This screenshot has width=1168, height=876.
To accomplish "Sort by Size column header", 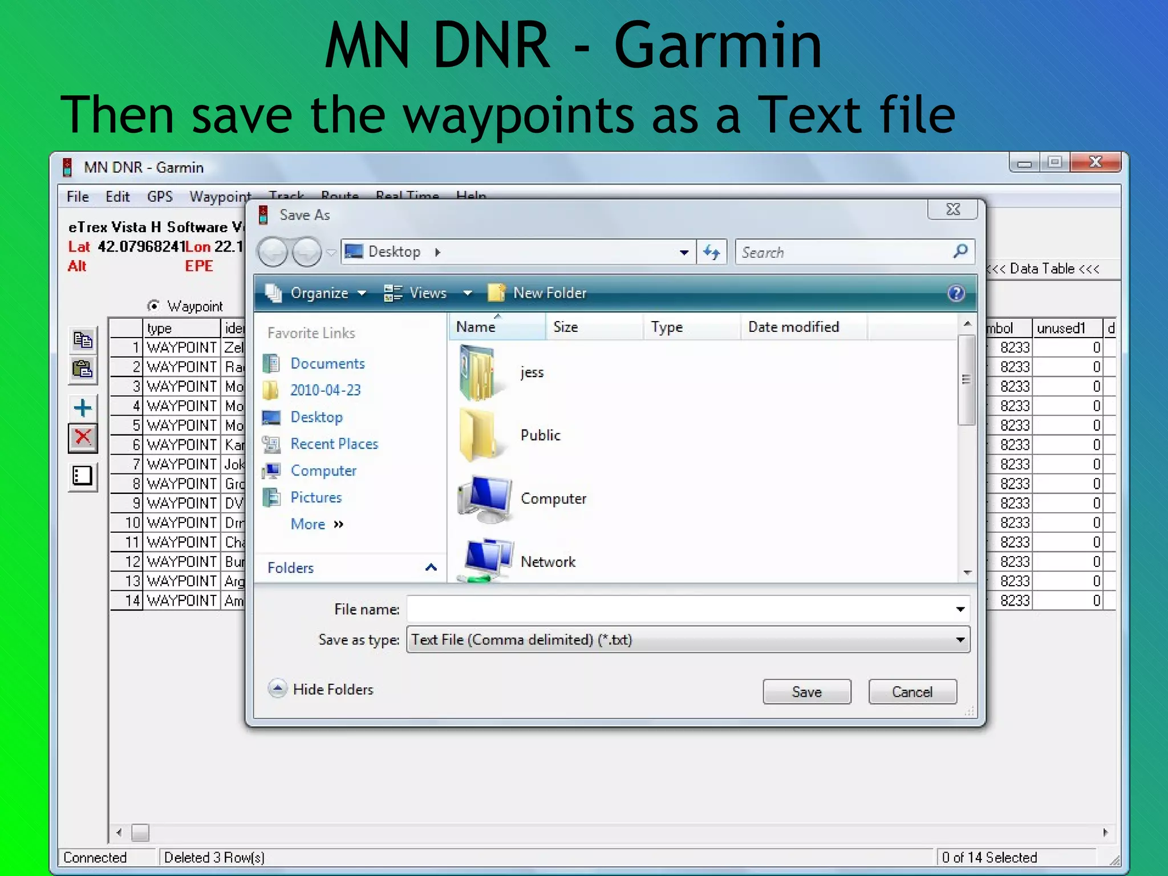I will pyautogui.click(x=594, y=327).
